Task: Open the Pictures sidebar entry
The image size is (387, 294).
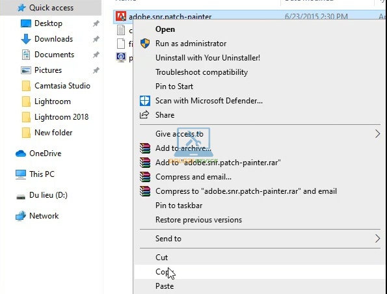Action: click(x=48, y=70)
